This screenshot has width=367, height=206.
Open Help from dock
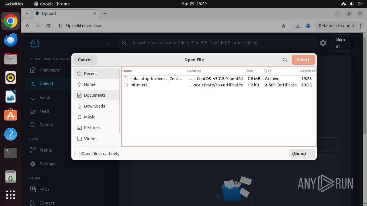pyautogui.click(x=11, y=134)
